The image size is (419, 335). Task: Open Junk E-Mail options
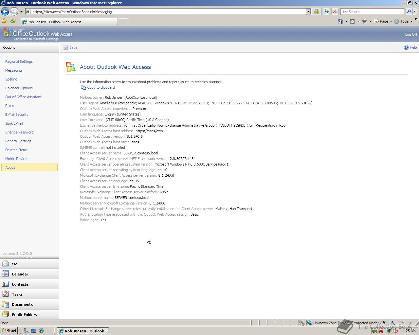[x=14, y=123]
